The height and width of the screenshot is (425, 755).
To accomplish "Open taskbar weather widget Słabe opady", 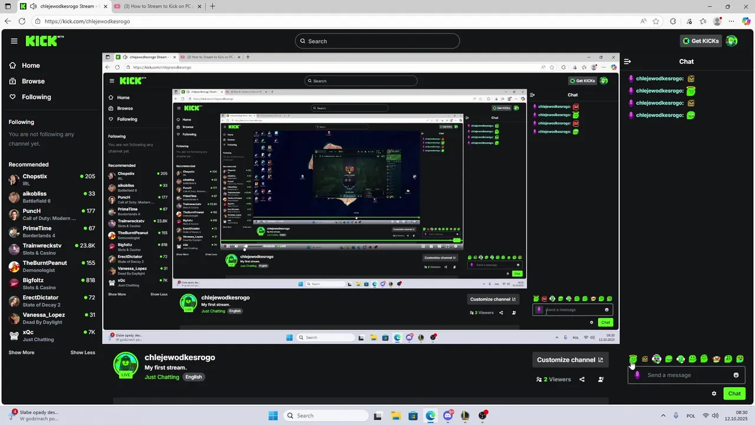I will (34, 416).
